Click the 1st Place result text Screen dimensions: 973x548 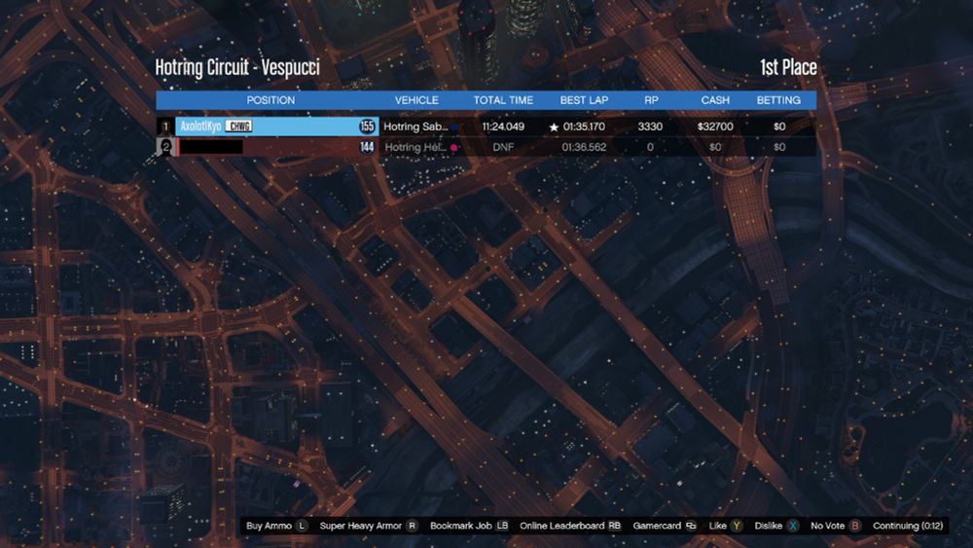(788, 67)
